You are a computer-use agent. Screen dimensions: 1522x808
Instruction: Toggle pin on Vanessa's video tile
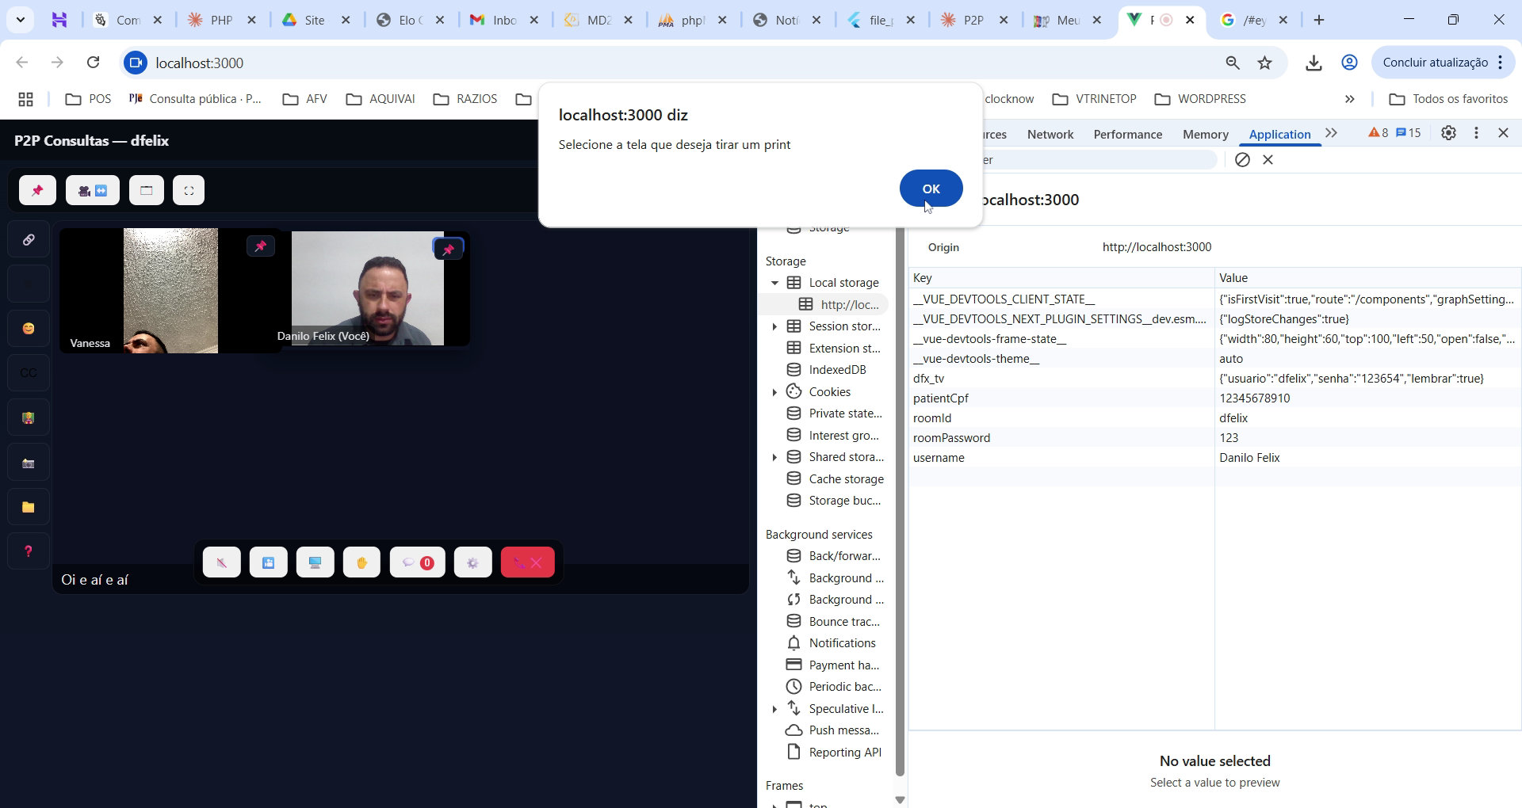pyautogui.click(x=260, y=246)
